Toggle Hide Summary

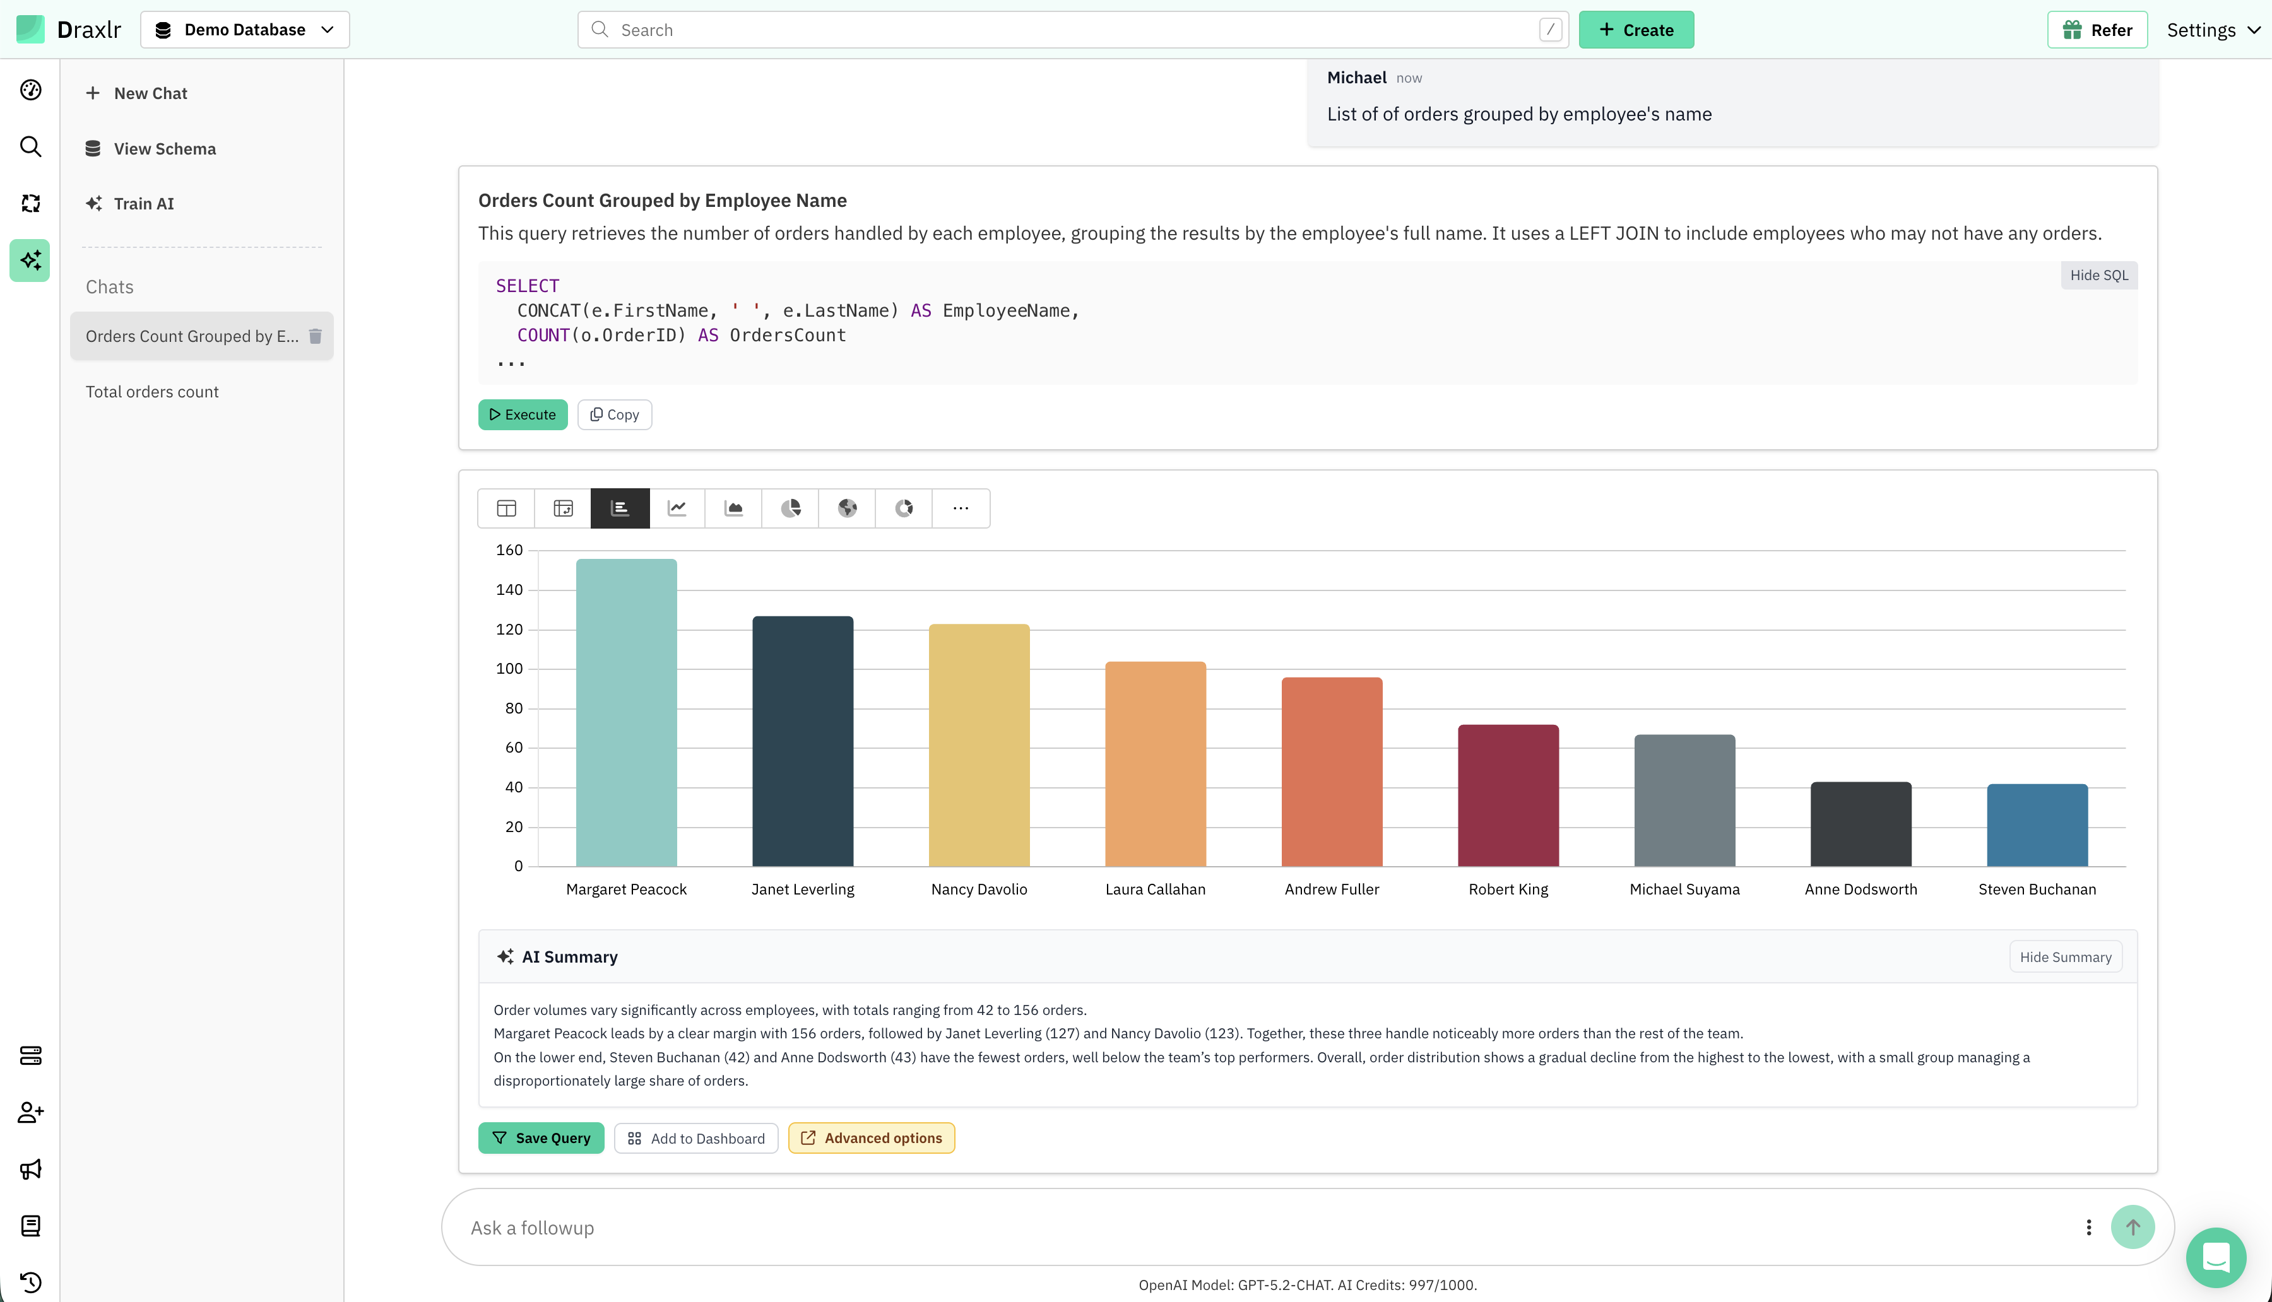tap(2066, 957)
